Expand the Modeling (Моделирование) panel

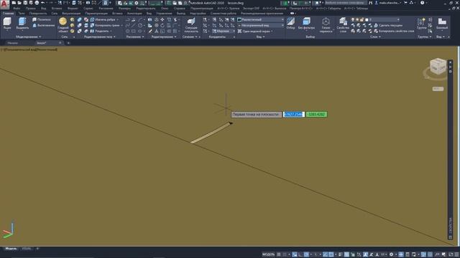tap(28, 37)
